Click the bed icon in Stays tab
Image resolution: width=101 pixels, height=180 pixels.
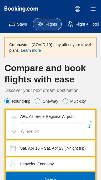(x=12, y=24)
